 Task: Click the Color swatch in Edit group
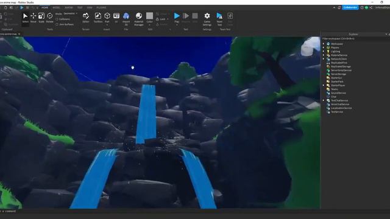click(x=149, y=16)
